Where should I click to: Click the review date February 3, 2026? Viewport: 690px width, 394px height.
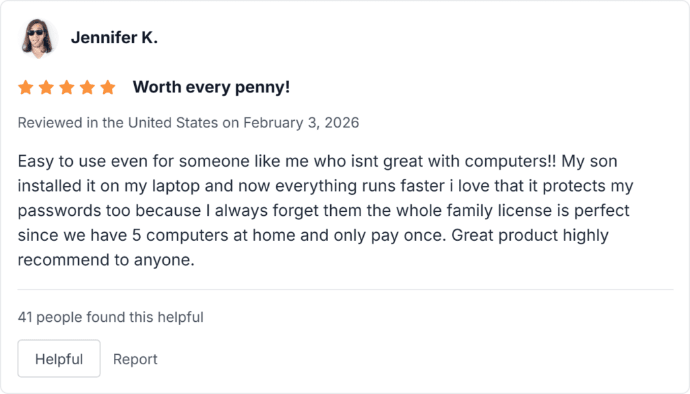[301, 123]
